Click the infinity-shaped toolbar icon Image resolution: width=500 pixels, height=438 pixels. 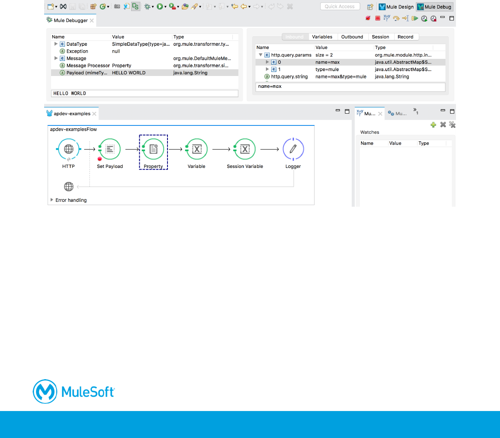pyautogui.click(x=63, y=7)
